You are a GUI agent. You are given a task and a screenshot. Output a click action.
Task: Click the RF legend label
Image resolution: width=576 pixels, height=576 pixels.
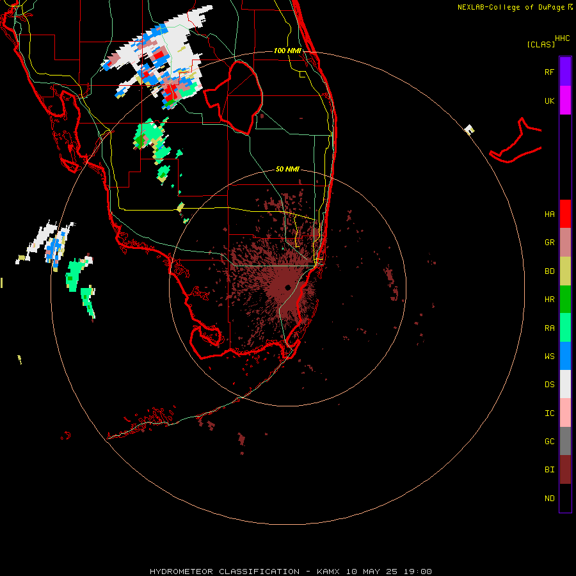[x=549, y=72]
